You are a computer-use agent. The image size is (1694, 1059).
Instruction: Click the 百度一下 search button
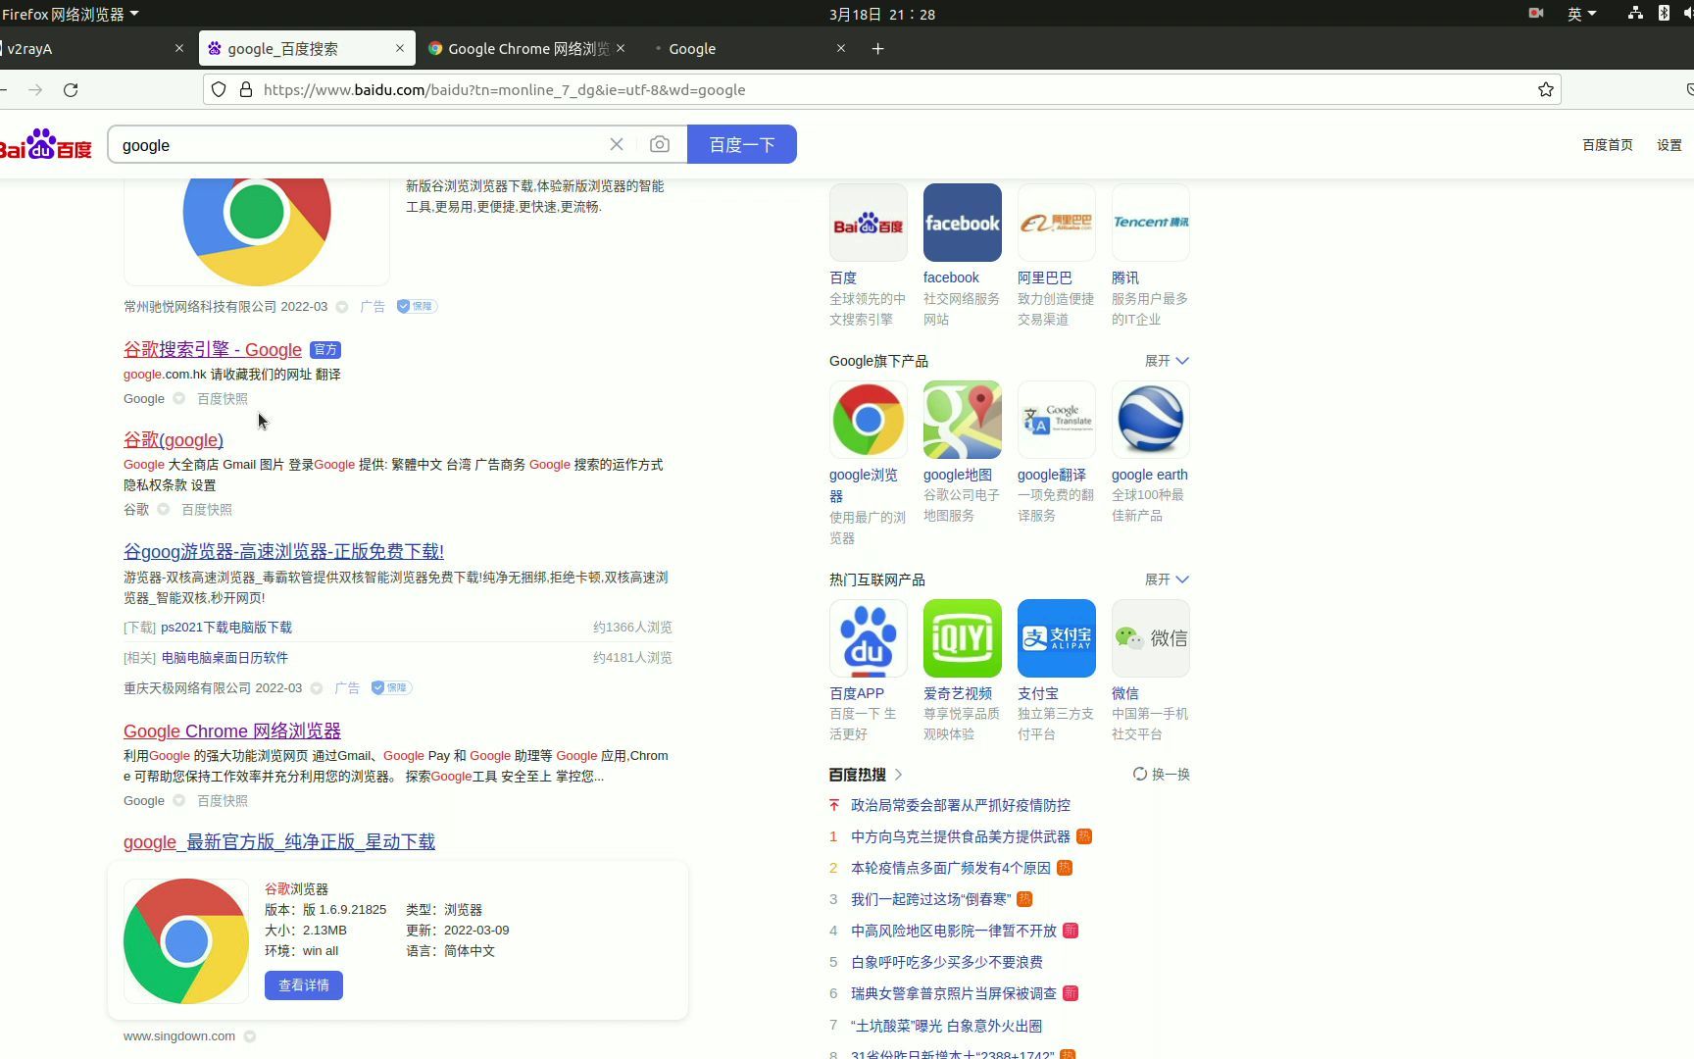pyautogui.click(x=742, y=144)
